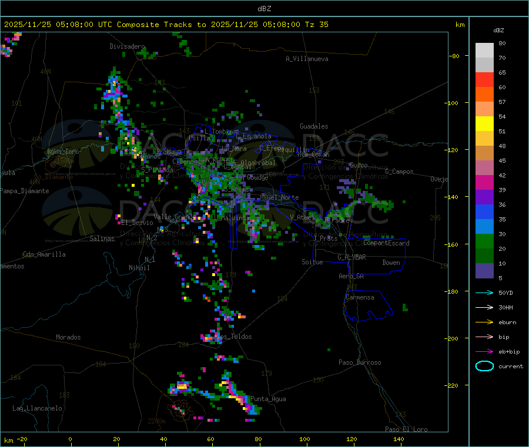Viewport: 529px width, 447px height.
Task: Click the 0 tick on the bottom km axis
Action: (x=70, y=439)
